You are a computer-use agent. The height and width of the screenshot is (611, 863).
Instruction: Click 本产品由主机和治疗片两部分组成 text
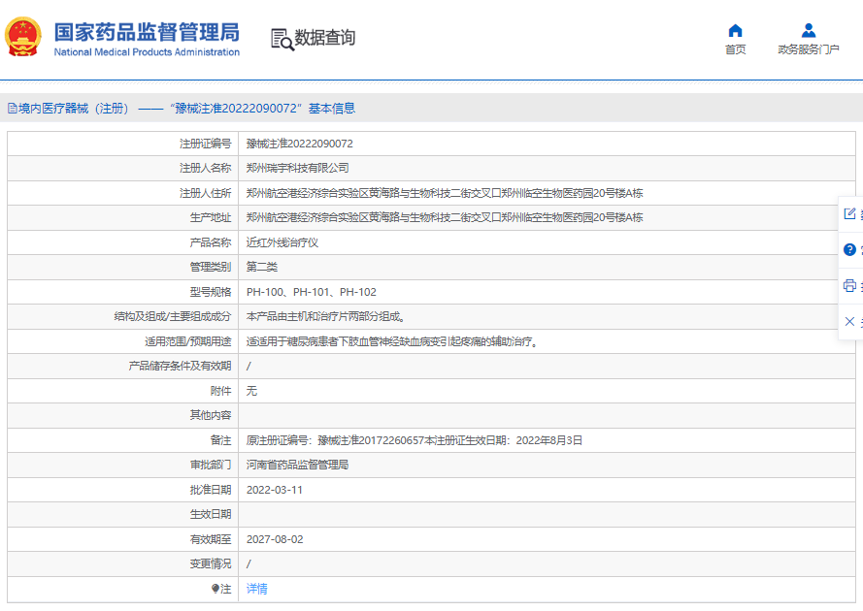(326, 317)
